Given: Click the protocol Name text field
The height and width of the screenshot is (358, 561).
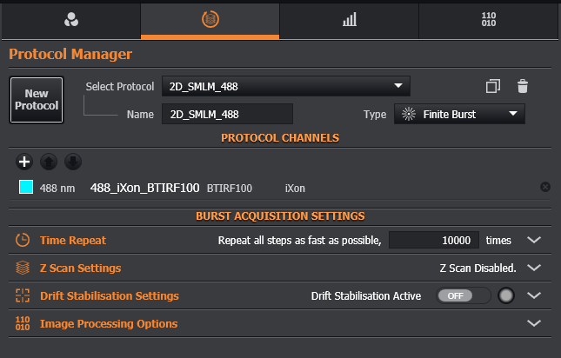Looking at the screenshot, I should (227, 114).
